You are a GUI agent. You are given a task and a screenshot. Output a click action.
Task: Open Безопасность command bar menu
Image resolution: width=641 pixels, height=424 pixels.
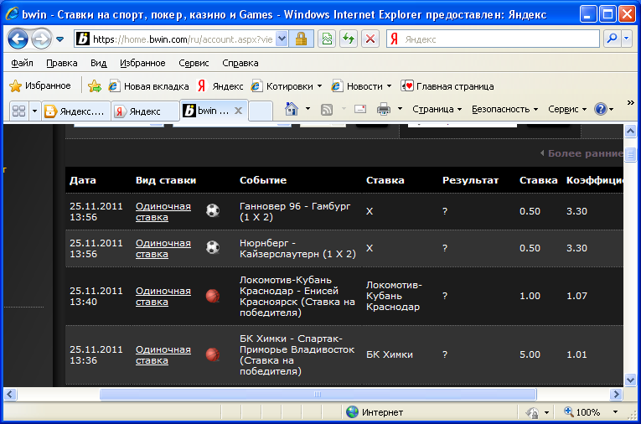coord(504,109)
